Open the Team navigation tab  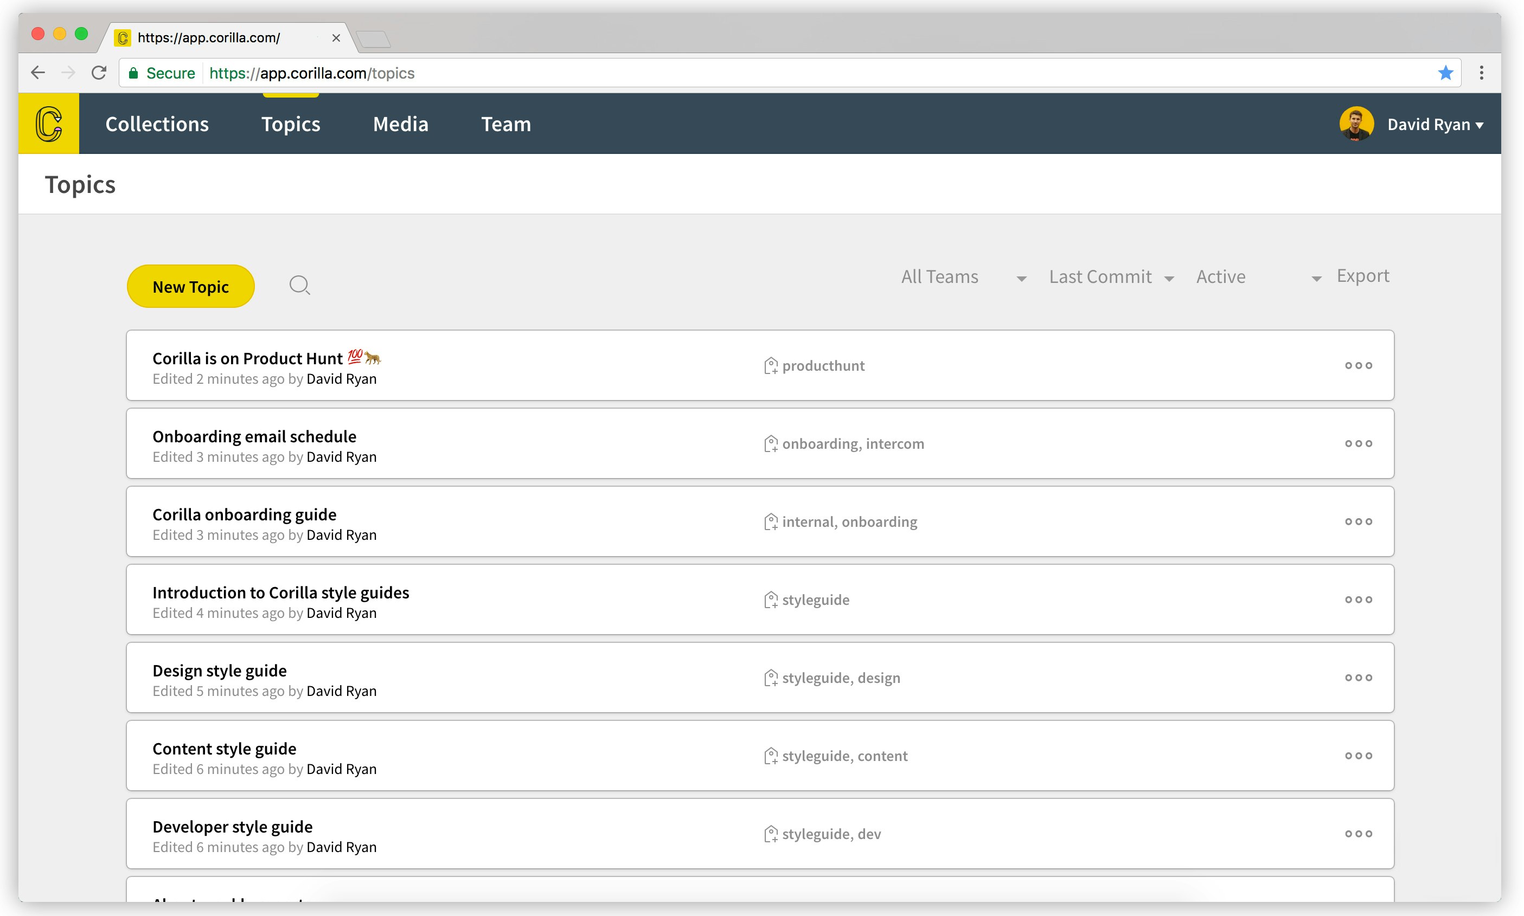[505, 124]
